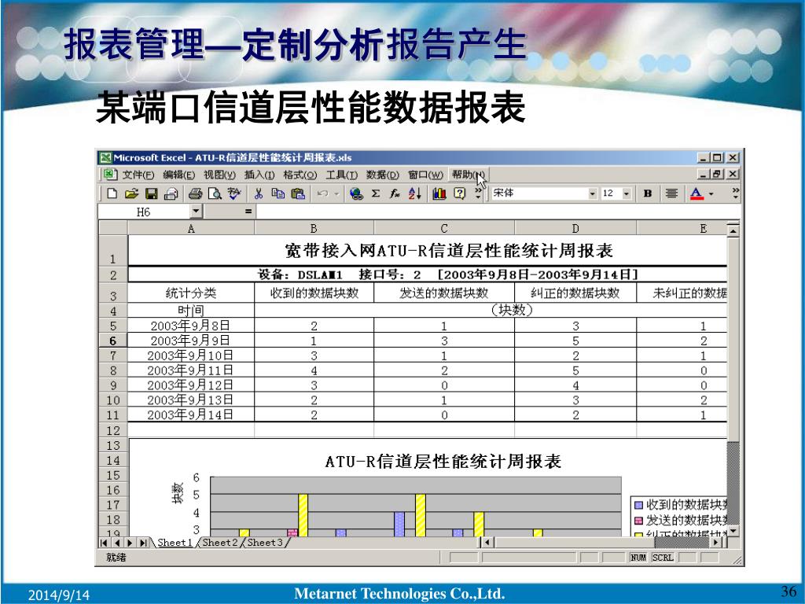Expand the font name dropdown showing 宋体

click(x=593, y=193)
